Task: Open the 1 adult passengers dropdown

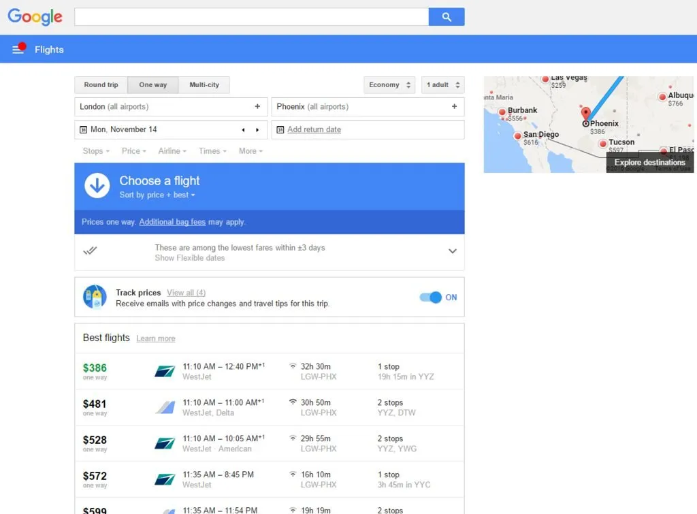Action: (442, 85)
